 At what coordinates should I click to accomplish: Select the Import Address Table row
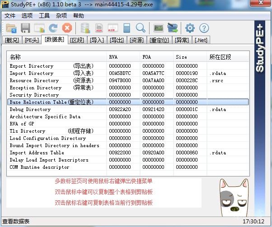128,153
